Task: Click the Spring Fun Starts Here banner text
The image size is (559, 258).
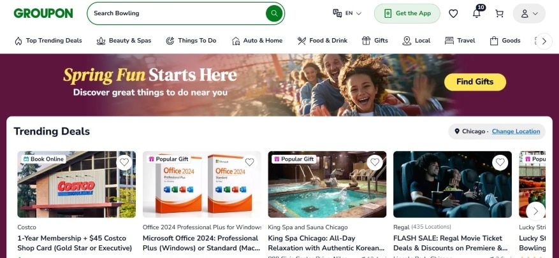Action: (x=150, y=75)
